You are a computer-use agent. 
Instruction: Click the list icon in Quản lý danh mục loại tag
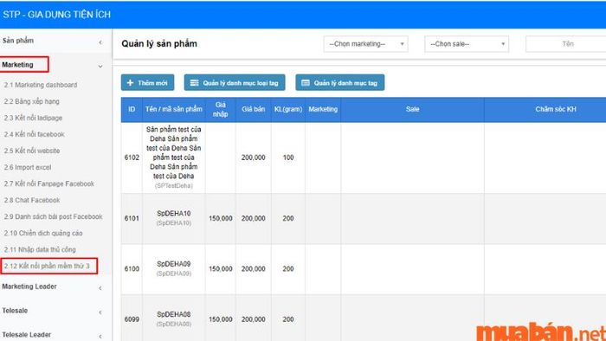click(x=195, y=82)
